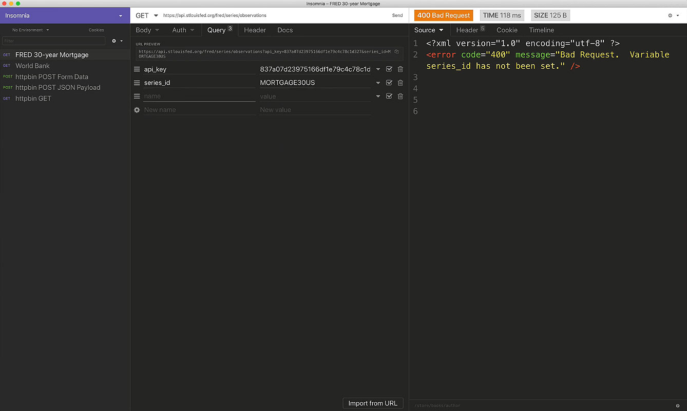Toggle the checkbox of the empty parameter row
Screen dimensions: 687x411
point(389,96)
